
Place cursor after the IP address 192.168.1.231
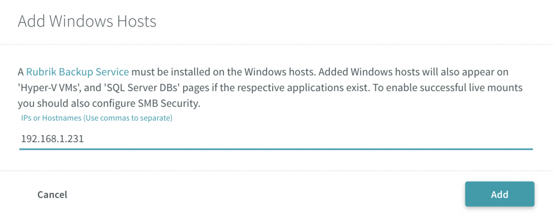(x=85, y=138)
